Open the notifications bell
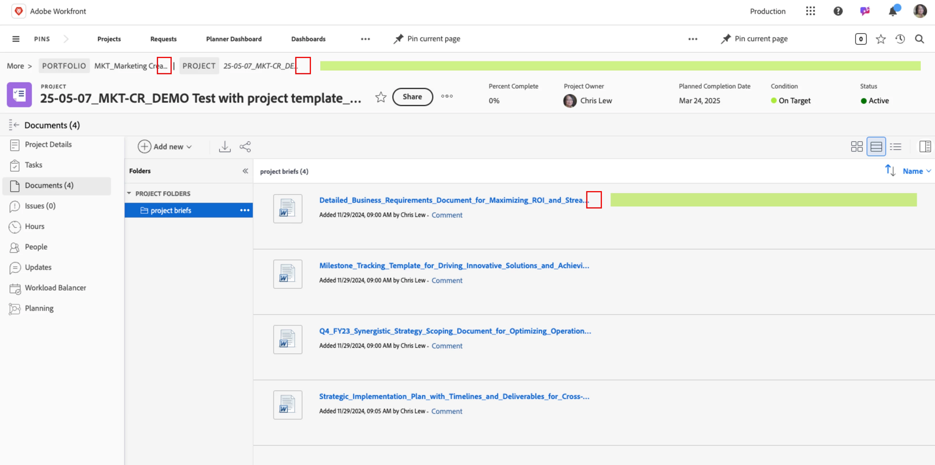The width and height of the screenshot is (935, 465). click(893, 11)
